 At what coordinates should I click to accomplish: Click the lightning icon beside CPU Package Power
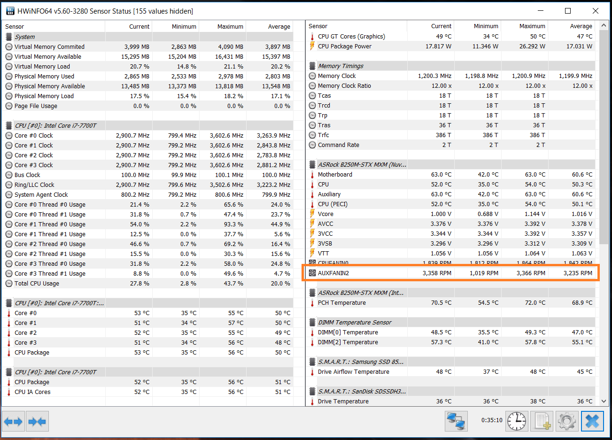tap(312, 46)
